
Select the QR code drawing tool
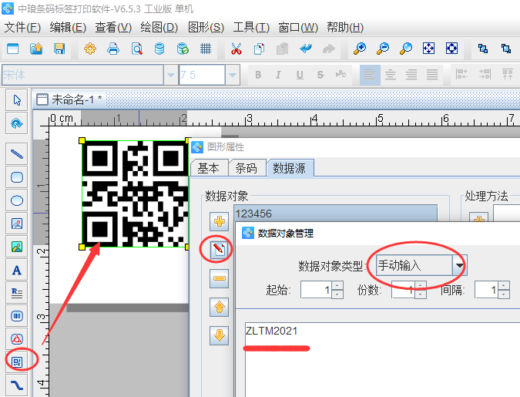[x=17, y=360]
